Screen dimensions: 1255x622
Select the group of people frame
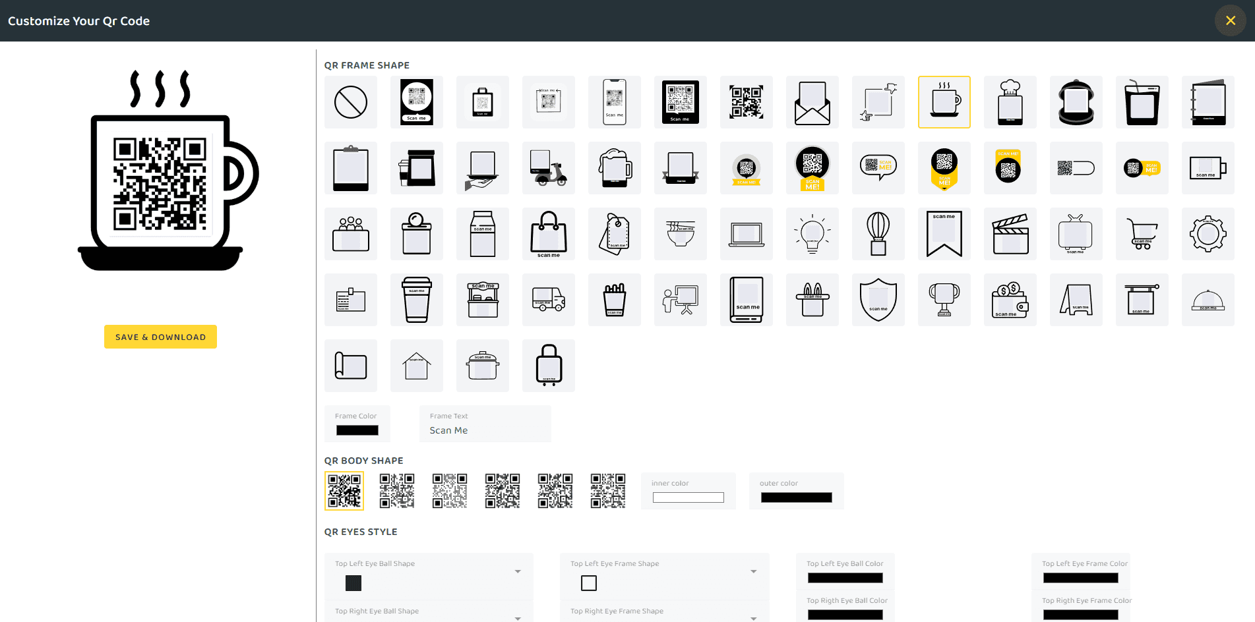[351, 234]
